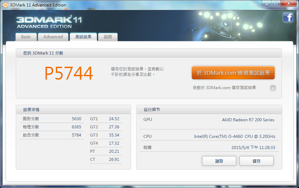
Task: Select the 測試結果 tab
Action: [x=83, y=37]
